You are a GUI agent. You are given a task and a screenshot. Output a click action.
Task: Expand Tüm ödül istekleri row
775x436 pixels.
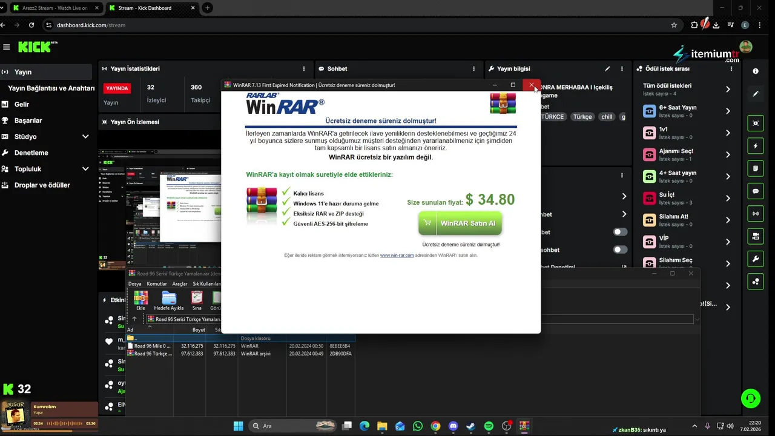click(x=728, y=89)
